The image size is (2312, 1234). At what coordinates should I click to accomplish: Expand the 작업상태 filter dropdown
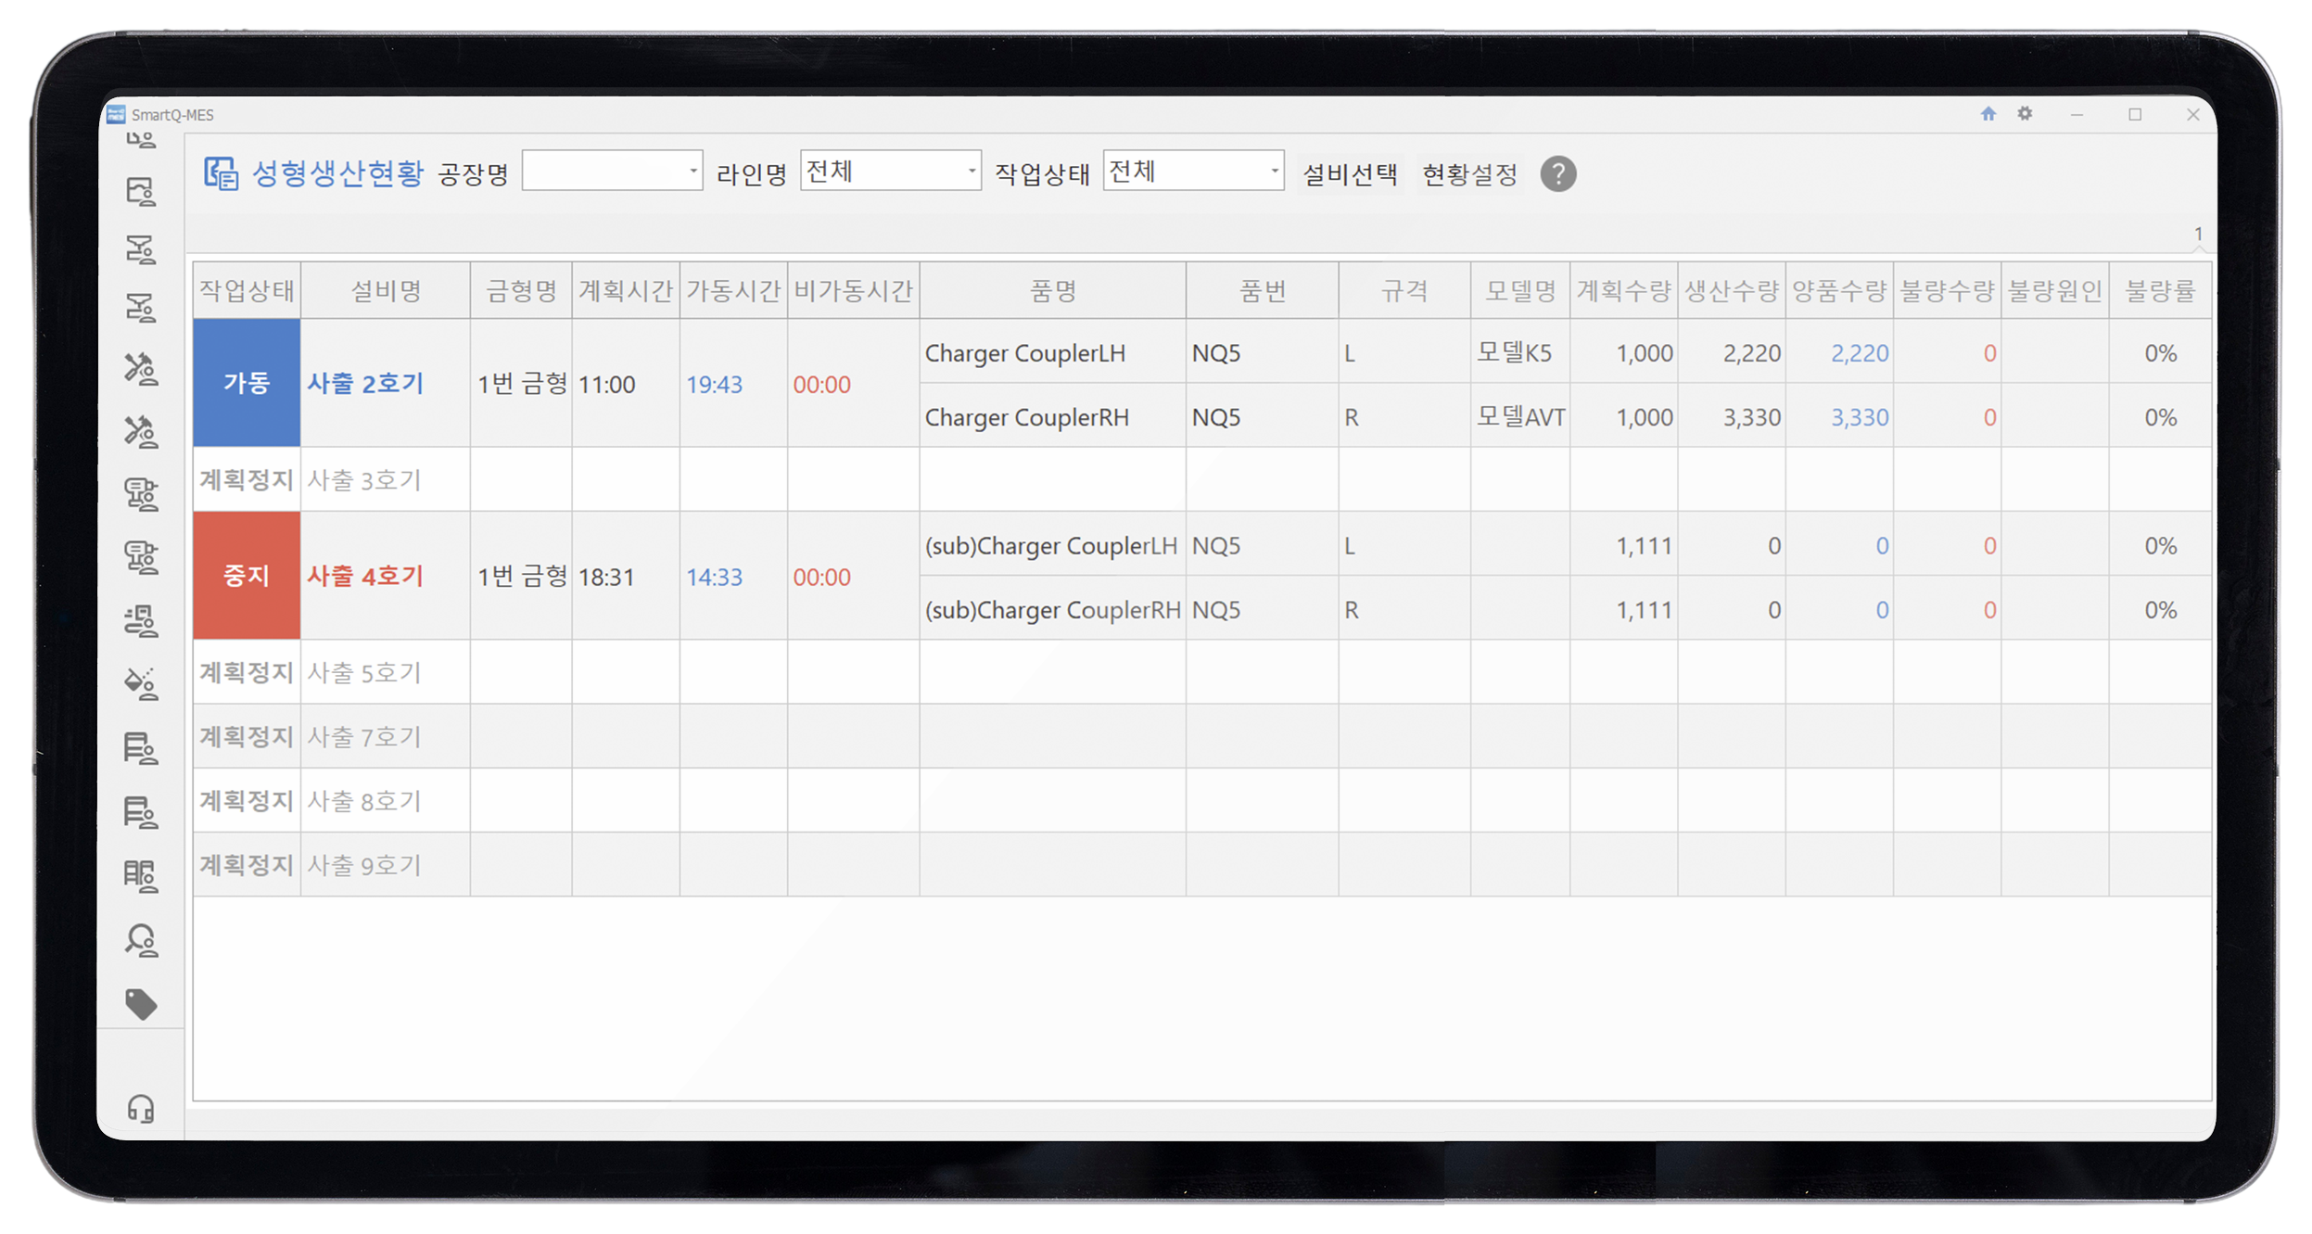pos(1274,172)
